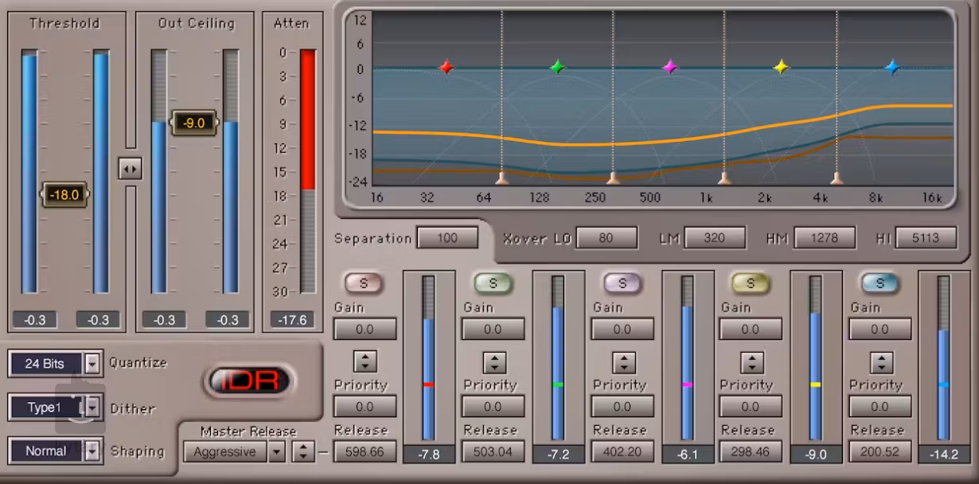Click the Out Ceiling -9.0 slider handle
Image resolution: width=979 pixels, height=484 pixels.
click(x=193, y=123)
